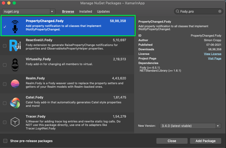
Task: Check the ReactiveUI.Fody package checkbox
Action: (5, 46)
